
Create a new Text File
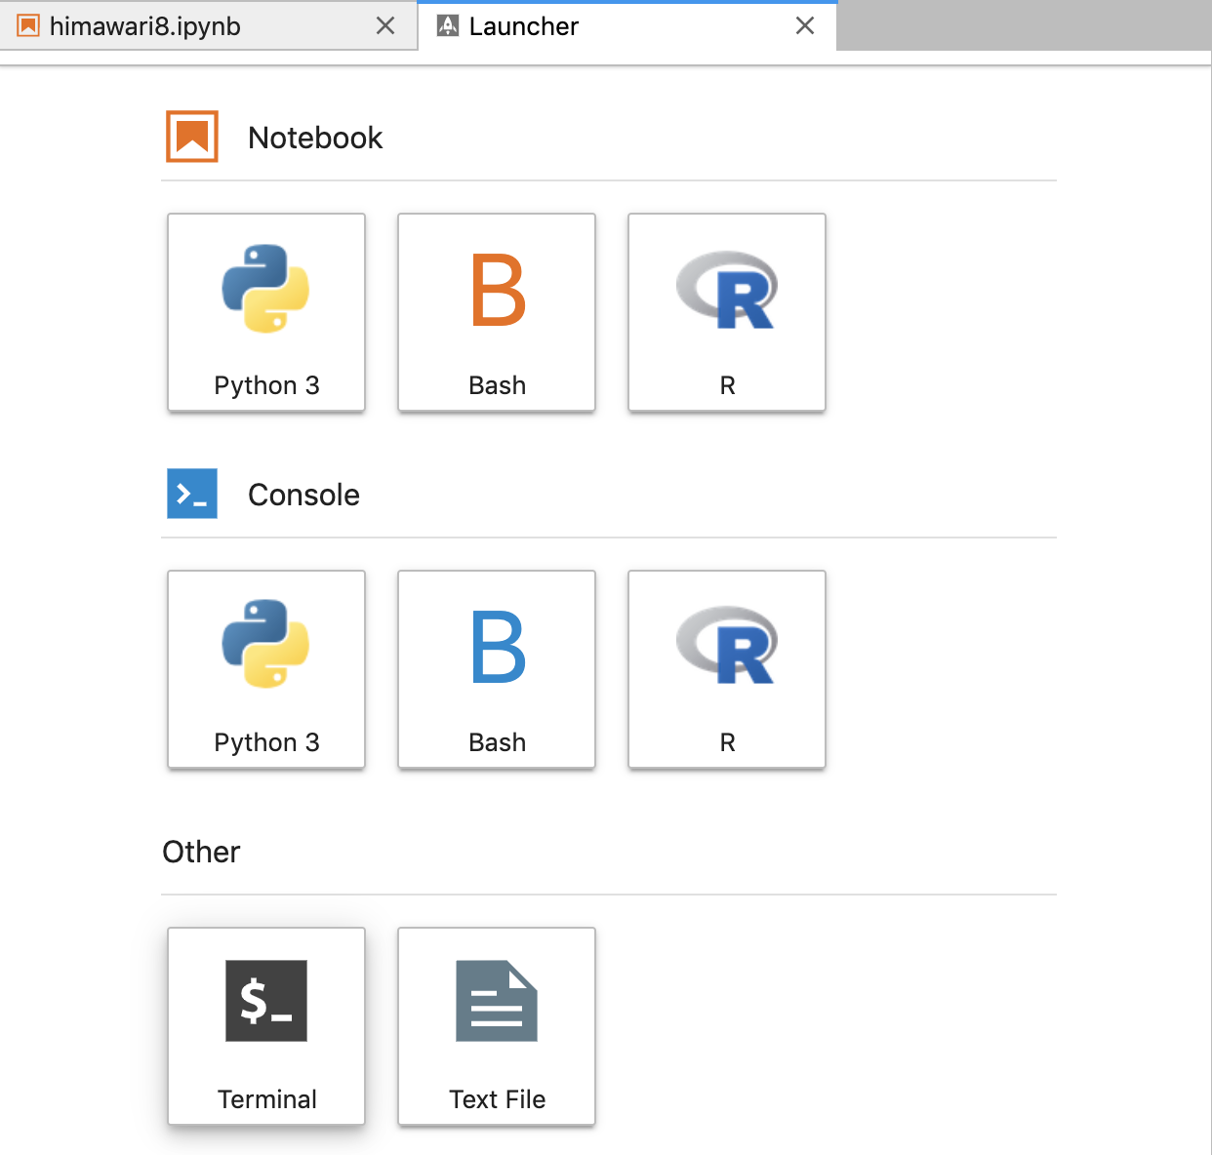click(x=497, y=1026)
